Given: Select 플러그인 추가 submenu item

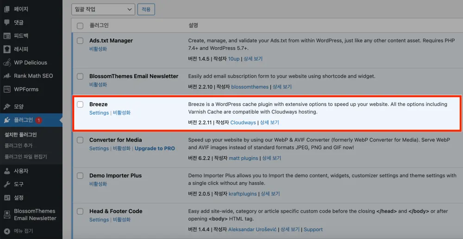Looking at the screenshot, I should tap(19, 146).
